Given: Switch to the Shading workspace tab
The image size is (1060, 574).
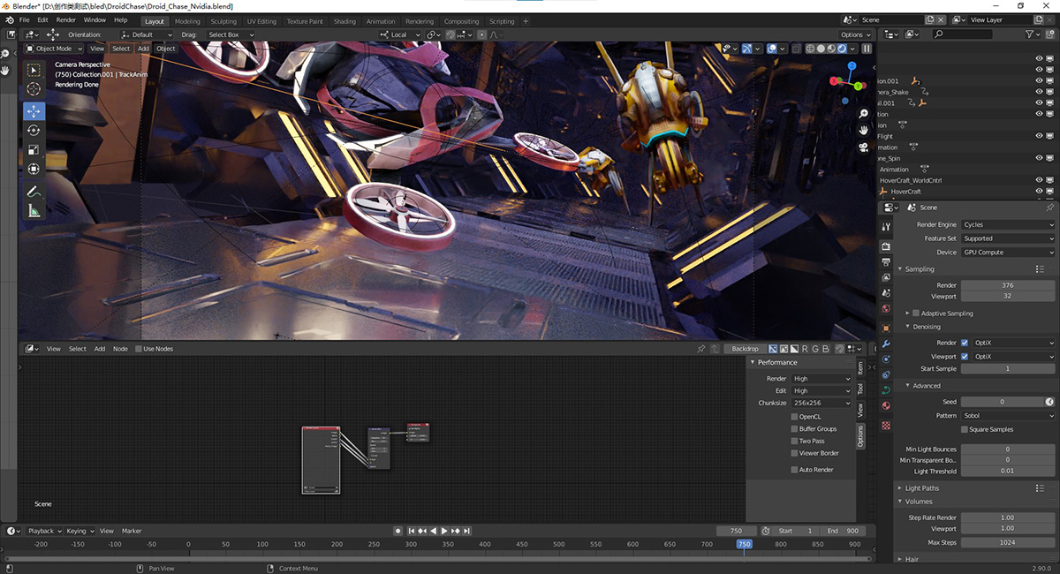Looking at the screenshot, I should pyautogui.click(x=344, y=21).
